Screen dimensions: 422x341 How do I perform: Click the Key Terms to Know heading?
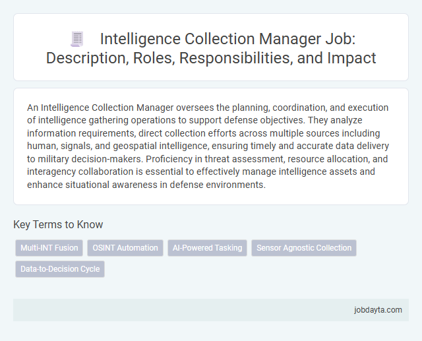point(58,224)
